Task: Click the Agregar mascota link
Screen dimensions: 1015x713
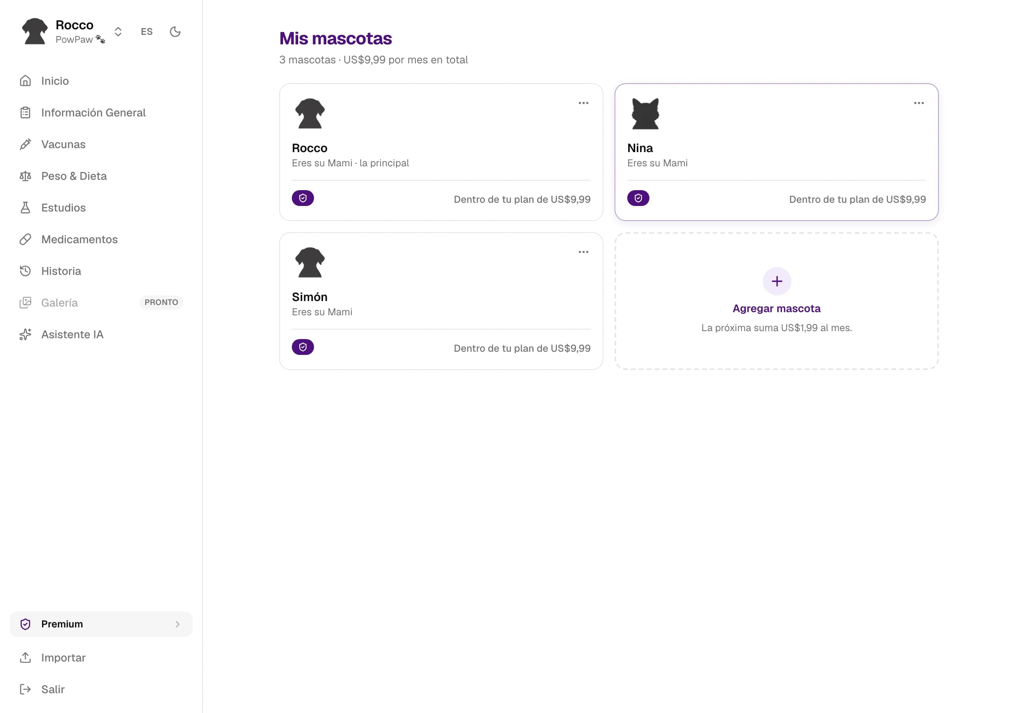Action: tap(777, 308)
